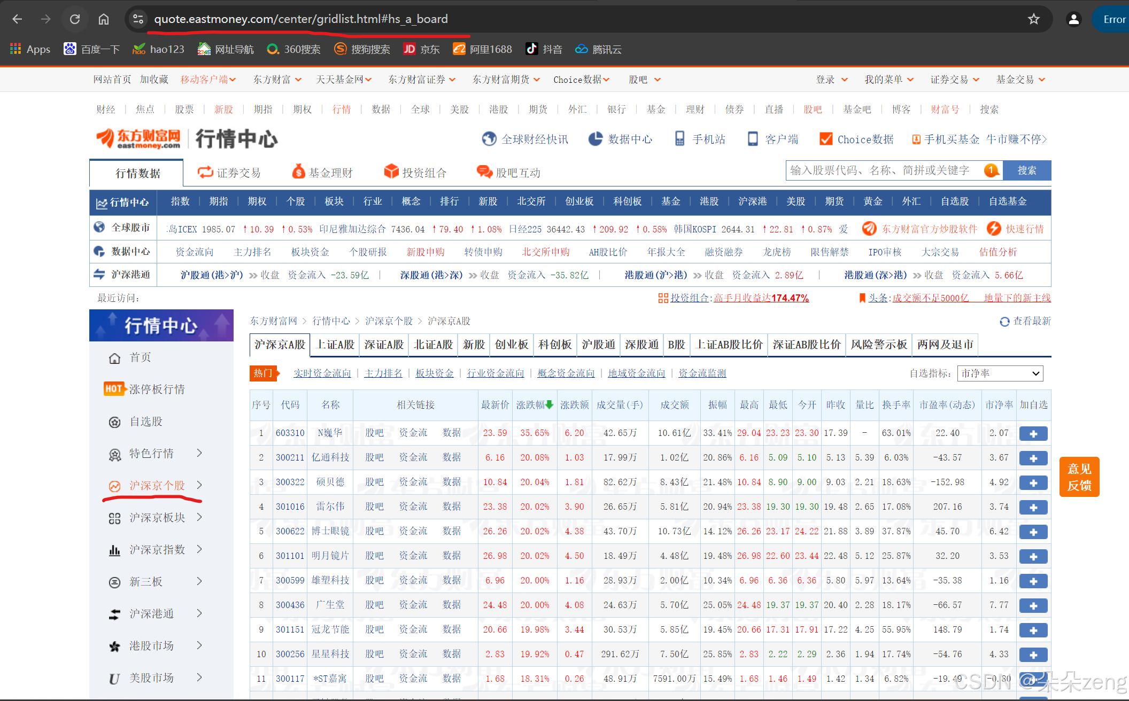
Task: Open 股吧 link for 300599 雄塑科技
Action: pyautogui.click(x=374, y=581)
